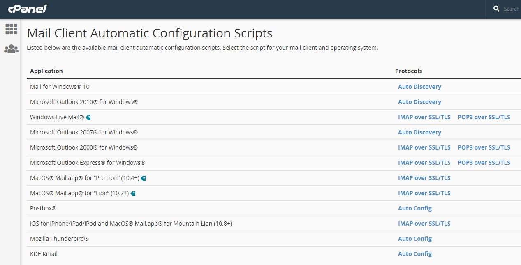Click the search magnifier icon
Screen dimensions: 521x265
[496, 9]
